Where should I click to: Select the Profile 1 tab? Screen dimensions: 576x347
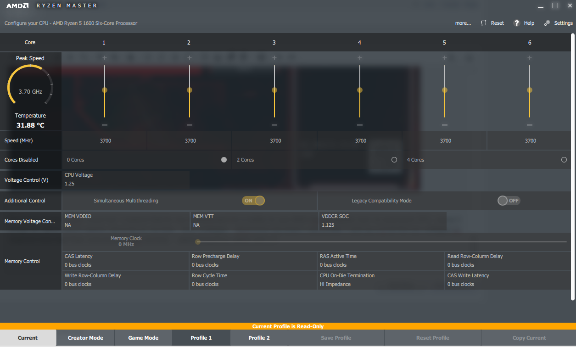(201, 338)
